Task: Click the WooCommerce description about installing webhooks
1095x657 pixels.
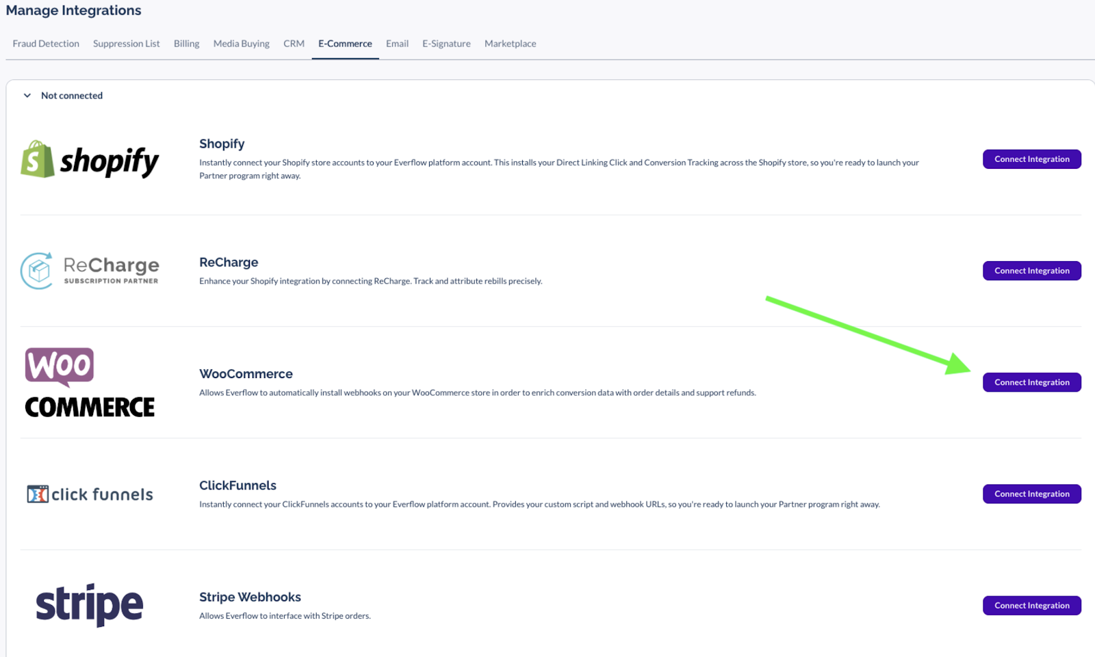Action: pos(478,392)
